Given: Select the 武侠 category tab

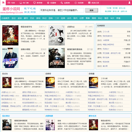Looking at the screenshot, I should click(x=20, y=18).
